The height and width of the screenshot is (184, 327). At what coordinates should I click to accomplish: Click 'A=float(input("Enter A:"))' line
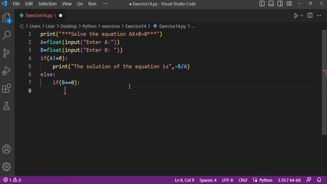pos(80,42)
